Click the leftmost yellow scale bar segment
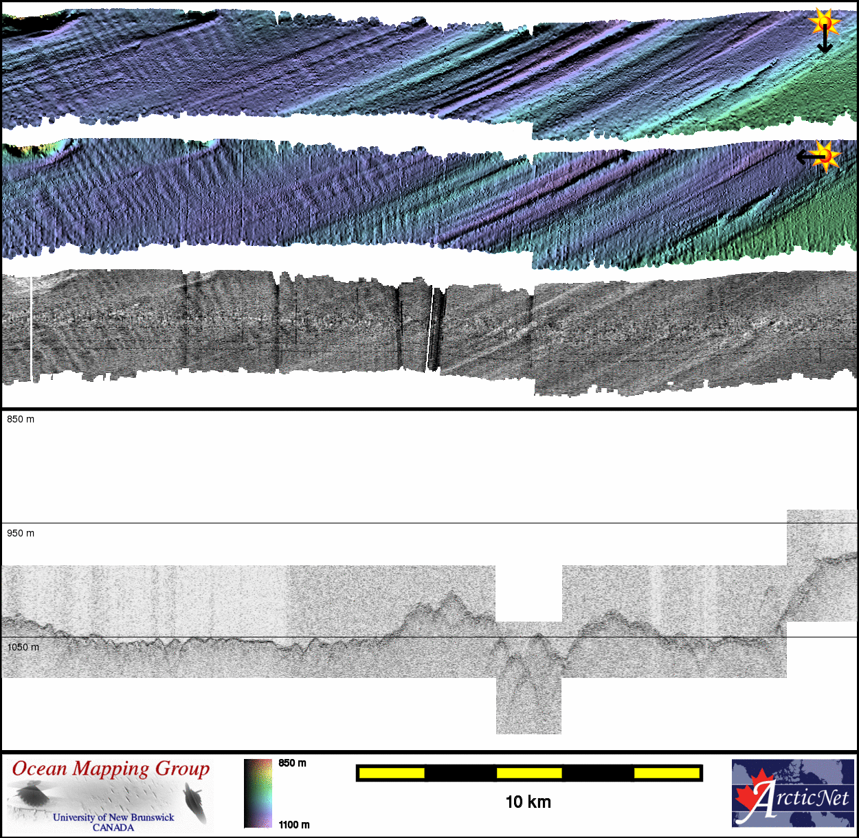This screenshot has width=859, height=838. pyautogui.click(x=392, y=773)
